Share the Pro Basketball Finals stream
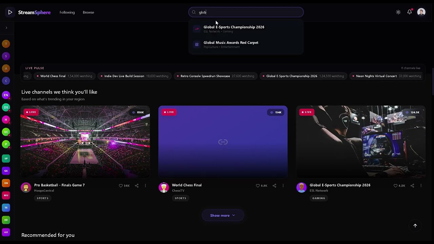The width and height of the screenshot is (434, 244). click(x=137, y=186)
